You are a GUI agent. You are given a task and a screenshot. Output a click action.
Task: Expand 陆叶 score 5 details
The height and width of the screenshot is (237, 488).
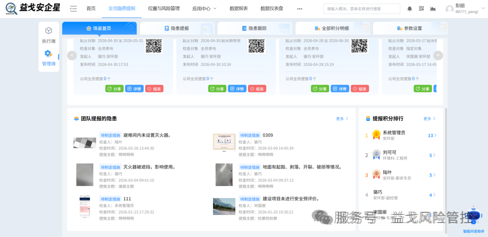click(x=432, y=175)
